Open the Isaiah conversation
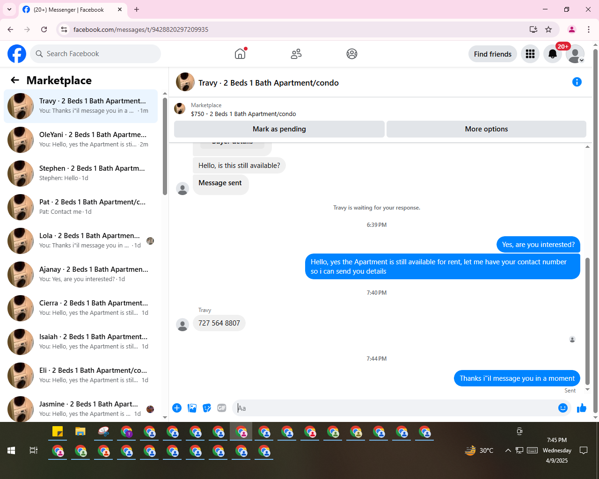599x479 pixels. tap(80, 342)
